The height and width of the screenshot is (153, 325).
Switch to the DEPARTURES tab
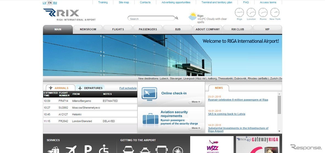[90, 88]
